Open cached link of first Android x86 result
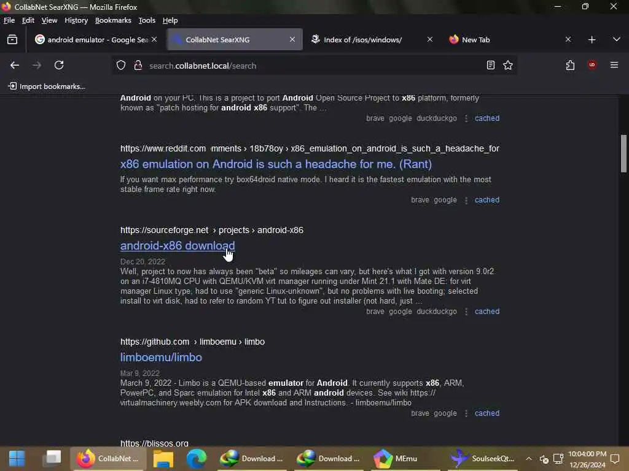 tap(487, 118)
